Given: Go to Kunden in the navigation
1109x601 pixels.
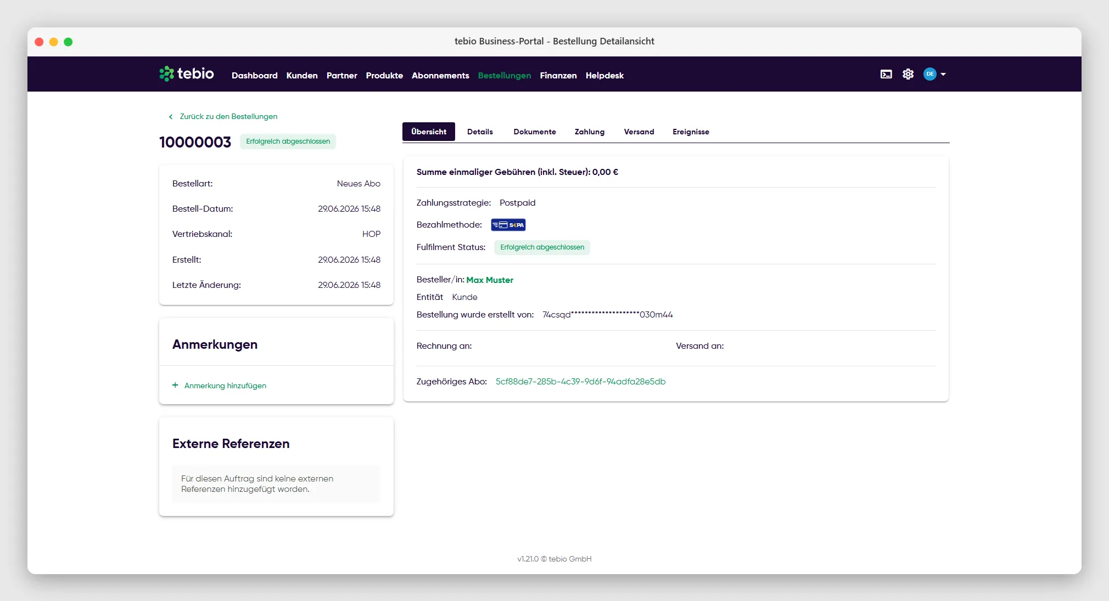Looking at the screenshot, I should 302,75.
